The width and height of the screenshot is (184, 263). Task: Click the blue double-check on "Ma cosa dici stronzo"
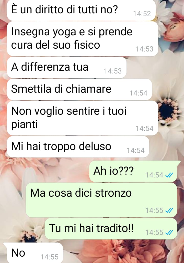point(169,210)
